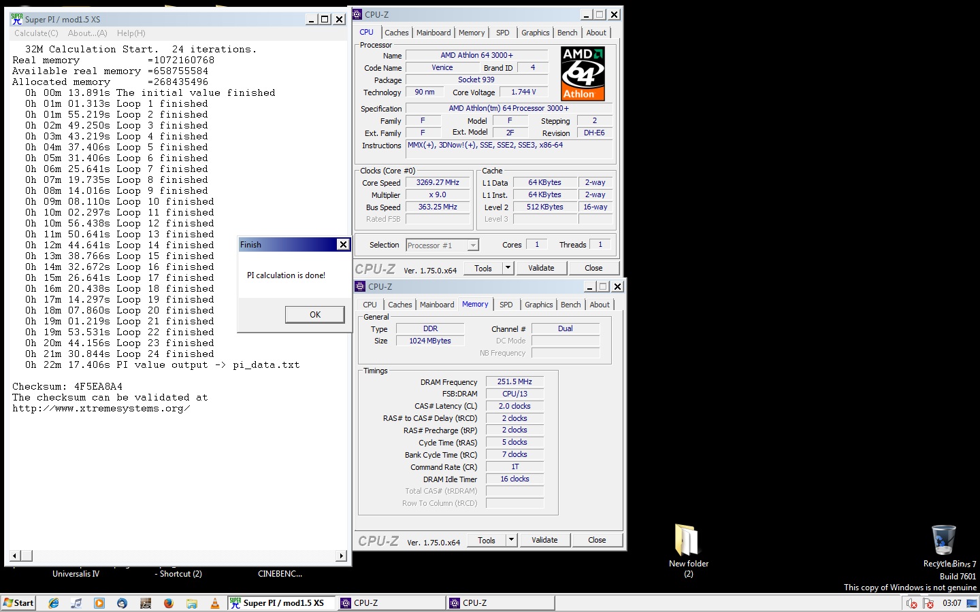Image resolution: width=980 pixels, height=612 pixels.
Task: Launch Firefox from the taskbar
Action: coord(169,602)
